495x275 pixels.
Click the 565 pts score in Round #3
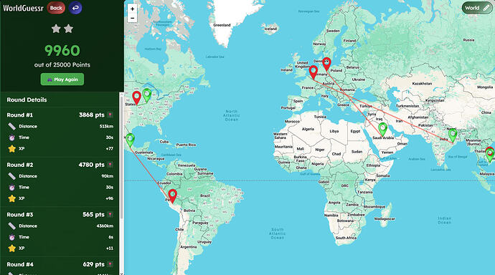(93, 215)
